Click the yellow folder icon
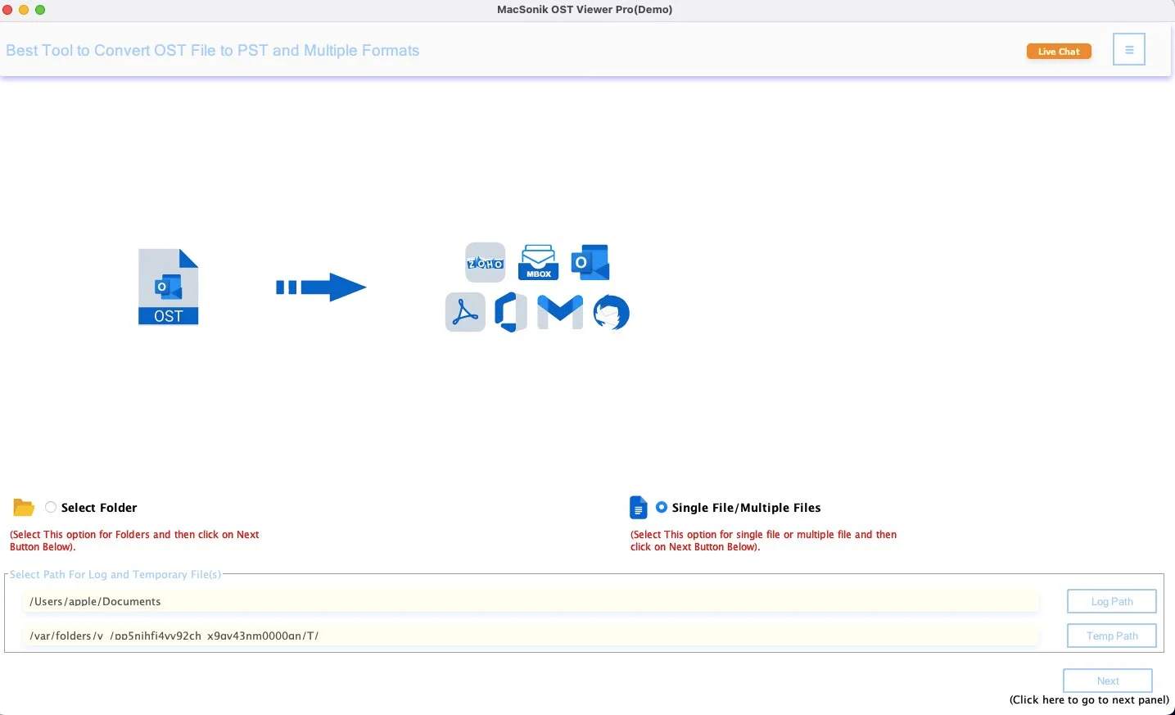 click(24, 508)
